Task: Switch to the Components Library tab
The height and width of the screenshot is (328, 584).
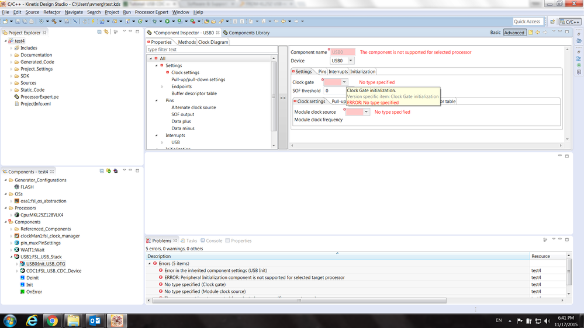Action: [246, 33]
